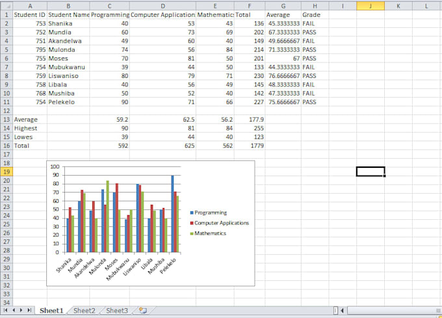The height and width of the screenshot is (318, 442).
Task: Go to first sheet navigation arrow
Action: (x=5, y=310)
